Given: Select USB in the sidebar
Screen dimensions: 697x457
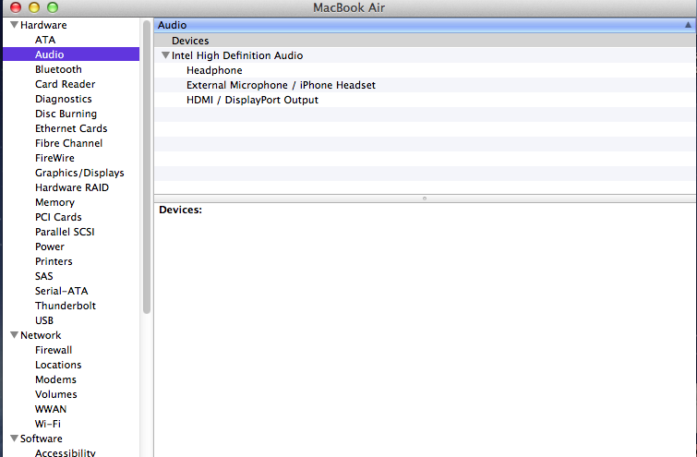Looking at the screenshot, I should [44, 320].
